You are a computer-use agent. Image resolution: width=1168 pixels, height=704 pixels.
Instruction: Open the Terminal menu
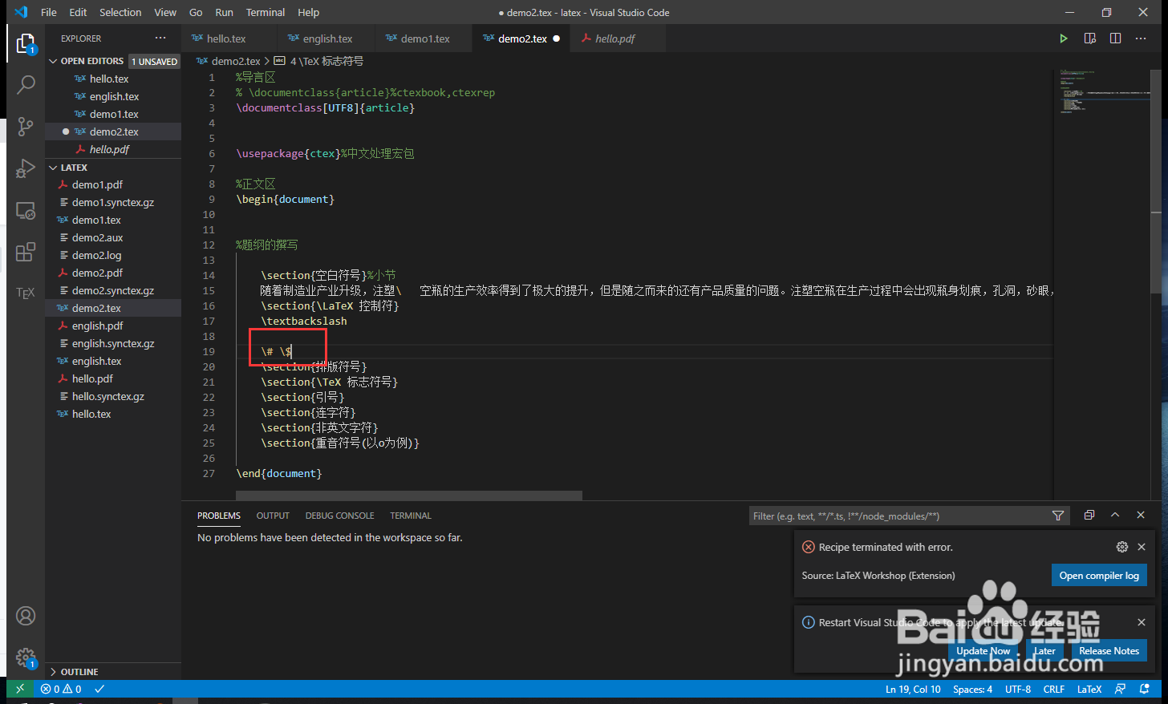[x=266, y=12]
